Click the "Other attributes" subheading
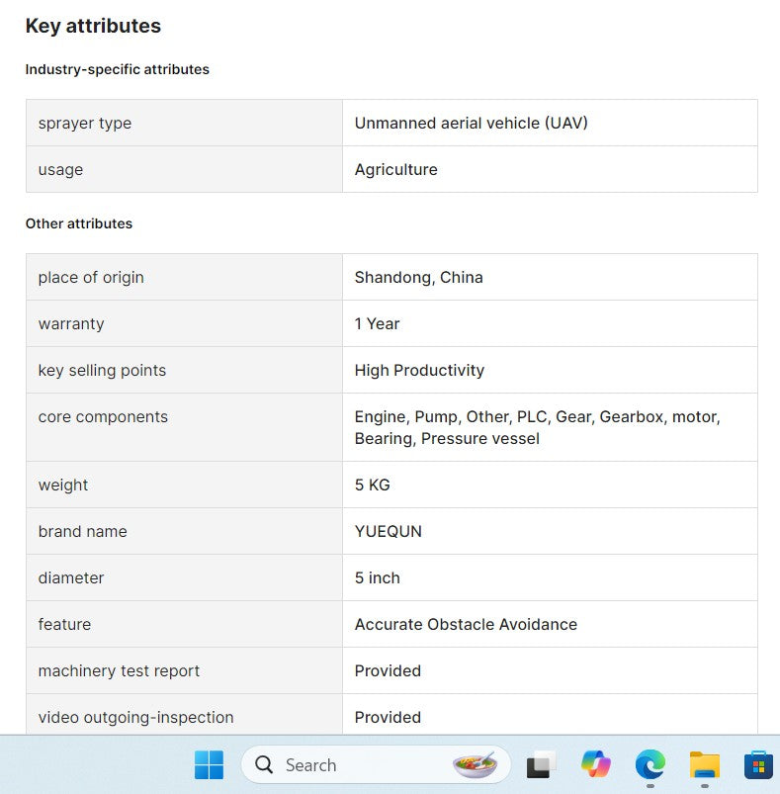Screen dimensions: 780x794 coord(79,223)
